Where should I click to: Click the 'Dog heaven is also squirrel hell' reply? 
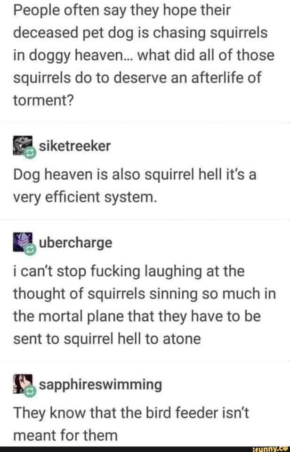click(135, 186)
